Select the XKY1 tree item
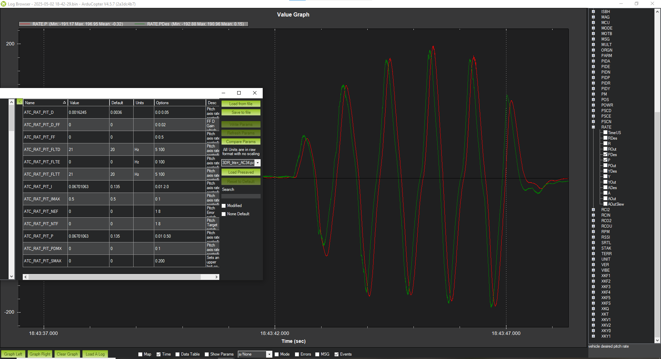The width and height of the screenshot is (661, 359). (x=606, y=336)
